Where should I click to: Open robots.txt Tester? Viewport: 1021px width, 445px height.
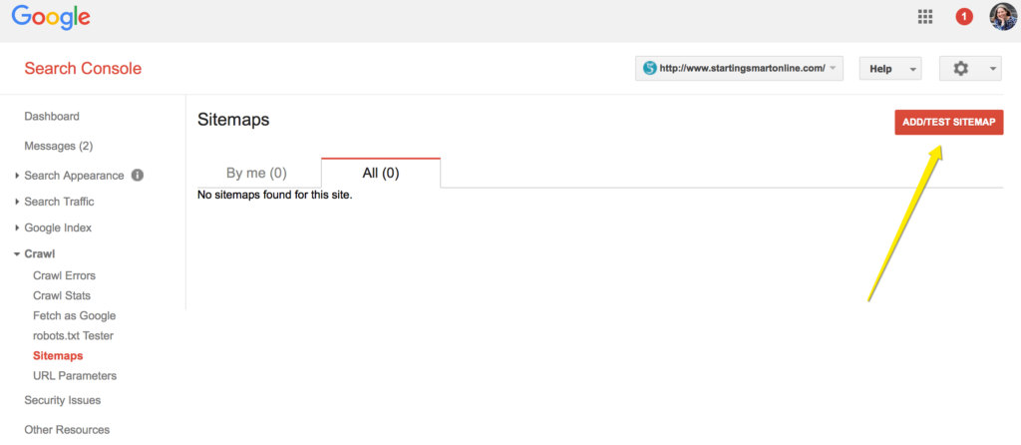pyautogui.click(x=74, y=336)
